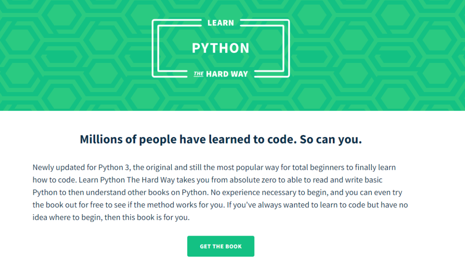Click the line 'idea where to begin'
Screen dimensions: 465x270
pos(111,217)
